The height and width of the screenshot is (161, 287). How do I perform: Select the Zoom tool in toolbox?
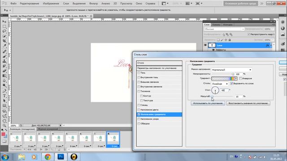pos(4,125)
